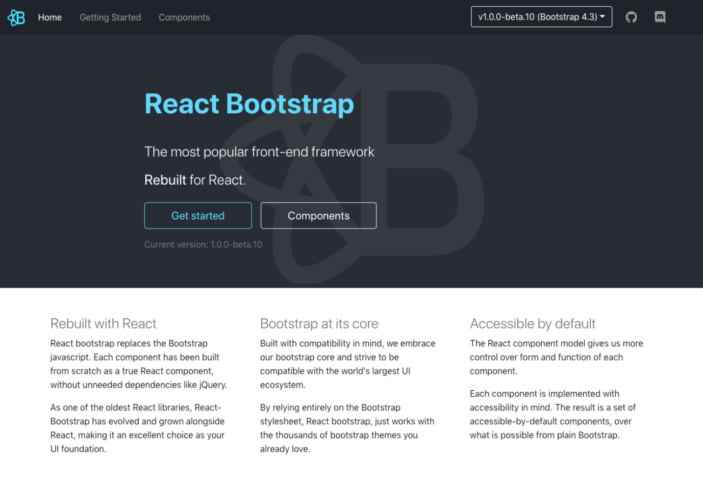Click the paragraph starting 'Built with compatibility'

348,364
